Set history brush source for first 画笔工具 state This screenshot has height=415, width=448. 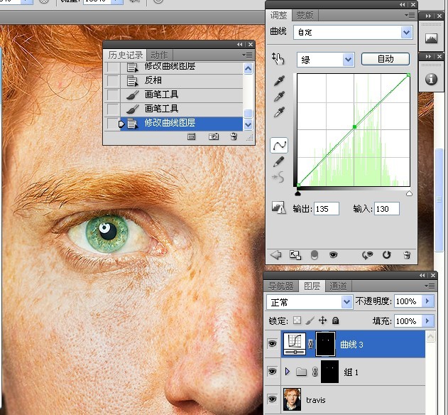(113, 95)
